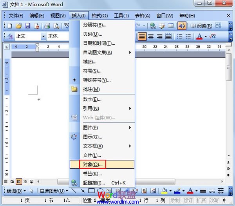Open a file with the Open folder icon

click(19, 26)
